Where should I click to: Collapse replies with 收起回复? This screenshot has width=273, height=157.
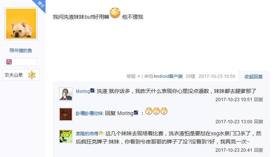click(253, 76)
